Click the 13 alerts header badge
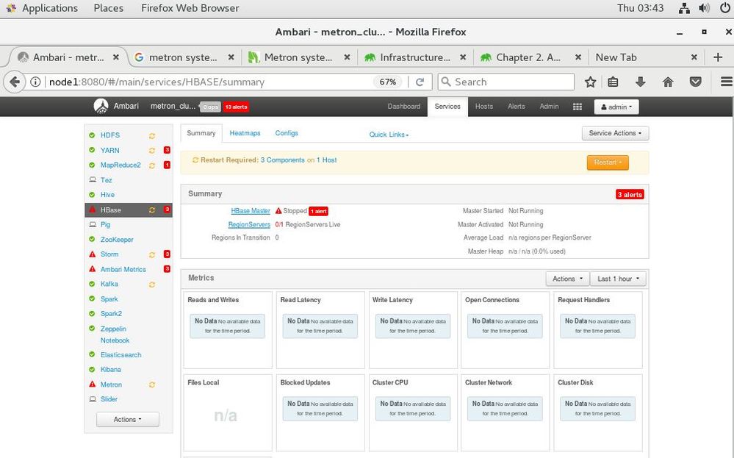Viewport: 734px width, 458px height. point(236,107)
